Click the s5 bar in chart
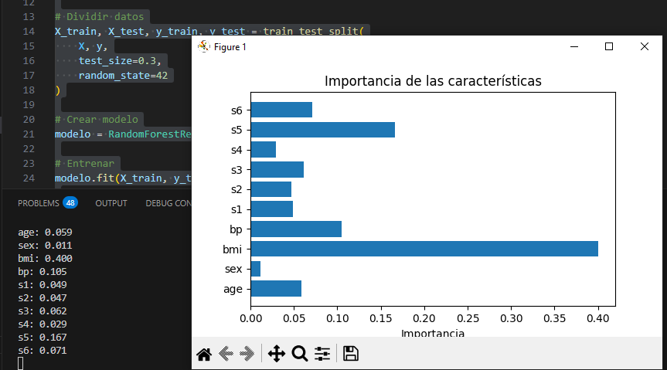Viewport: 667px width, 370px height. click(323, 130)
